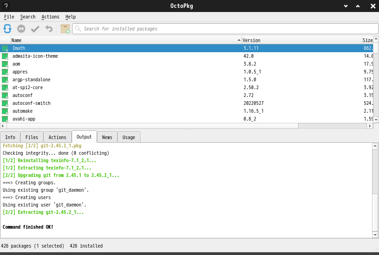Open the Search menu
The width and height of the screenshot is (379, 255).
click(28, 17)
